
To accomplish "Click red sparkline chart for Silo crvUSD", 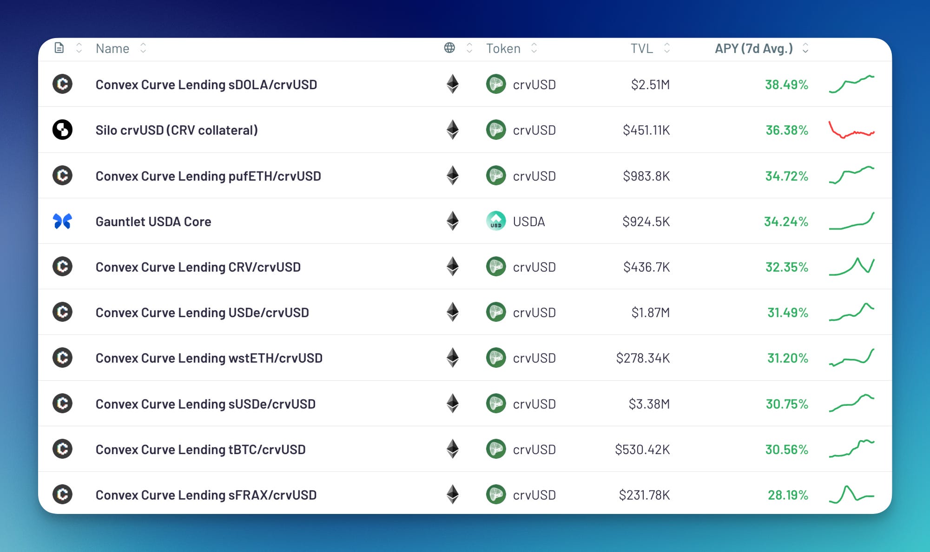I will tap(851, 130).
